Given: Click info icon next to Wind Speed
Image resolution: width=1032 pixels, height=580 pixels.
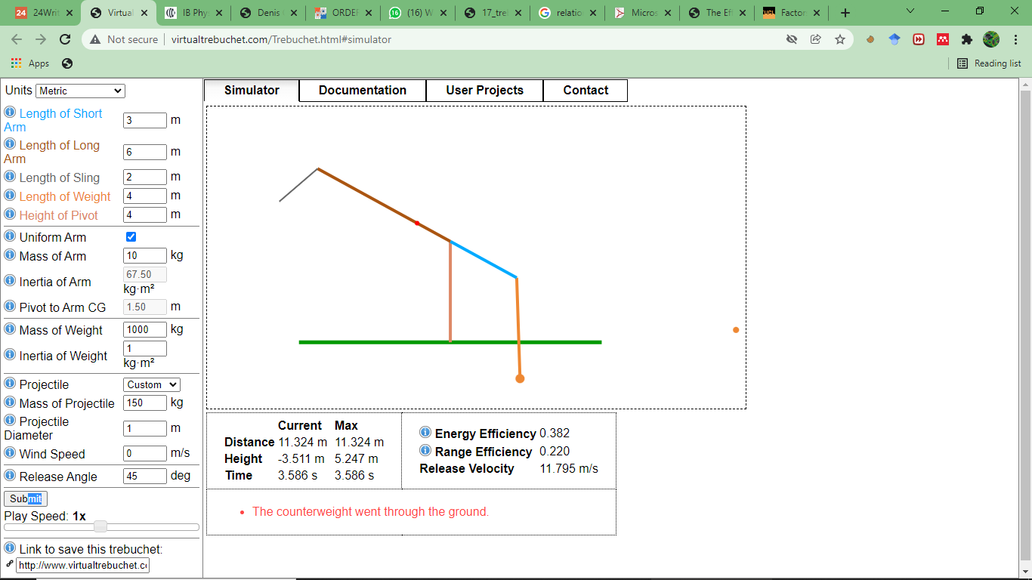Looking at the screenshot, I should pyautogui.click(x=10, y=453).
